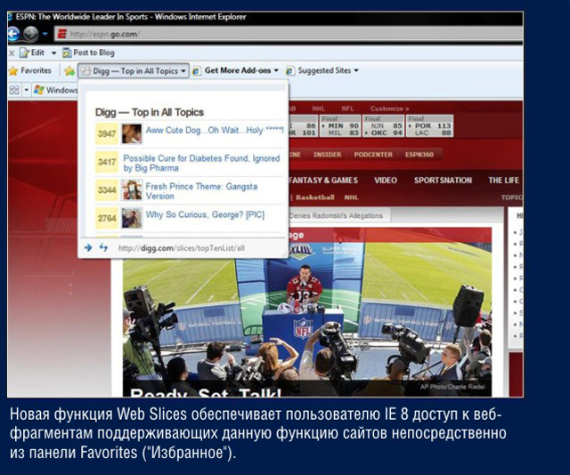Viewport: 570px width, 475px height.
Task: Open the VIDEO nav item
Action: point(386,181)
